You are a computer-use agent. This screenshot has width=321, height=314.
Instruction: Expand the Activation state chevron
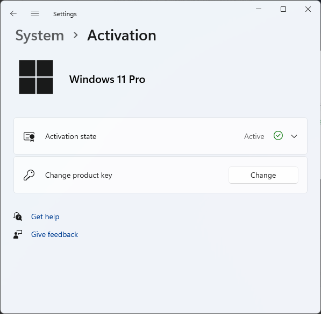pyautogui.click(x=294, y=136)
